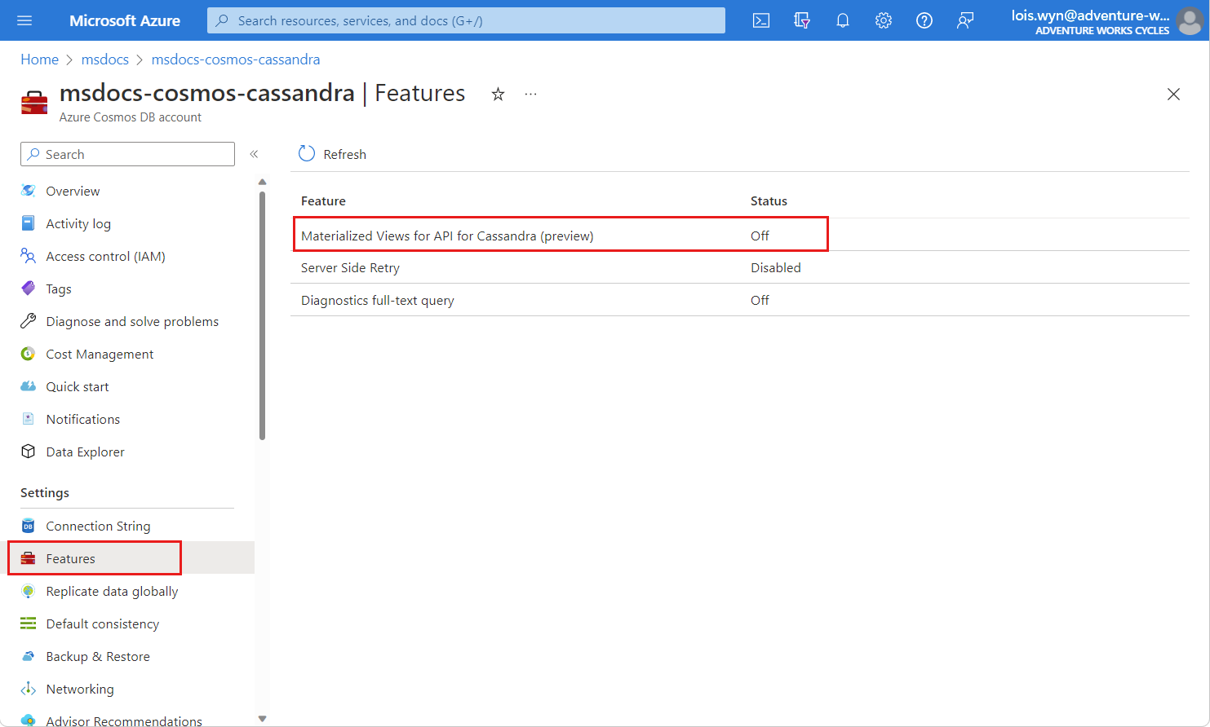The width and height of the screenshot is (1210, 727).
Task: Open the ellipsis more options menu
Action: click(530, 95)
